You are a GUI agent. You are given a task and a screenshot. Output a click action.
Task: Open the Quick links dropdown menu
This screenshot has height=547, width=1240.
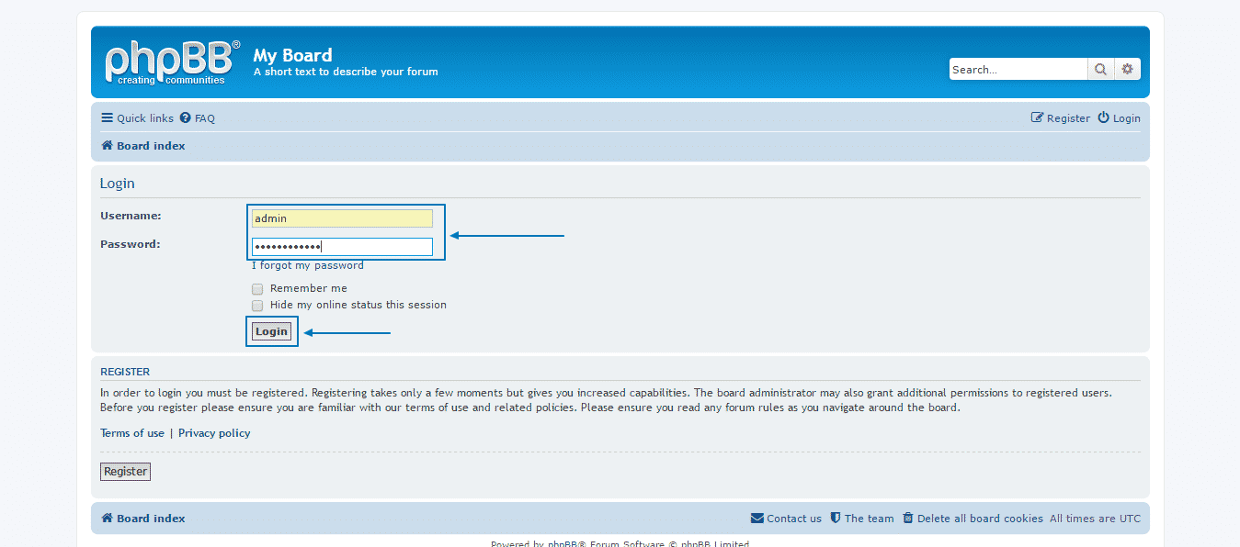[136, 117]
